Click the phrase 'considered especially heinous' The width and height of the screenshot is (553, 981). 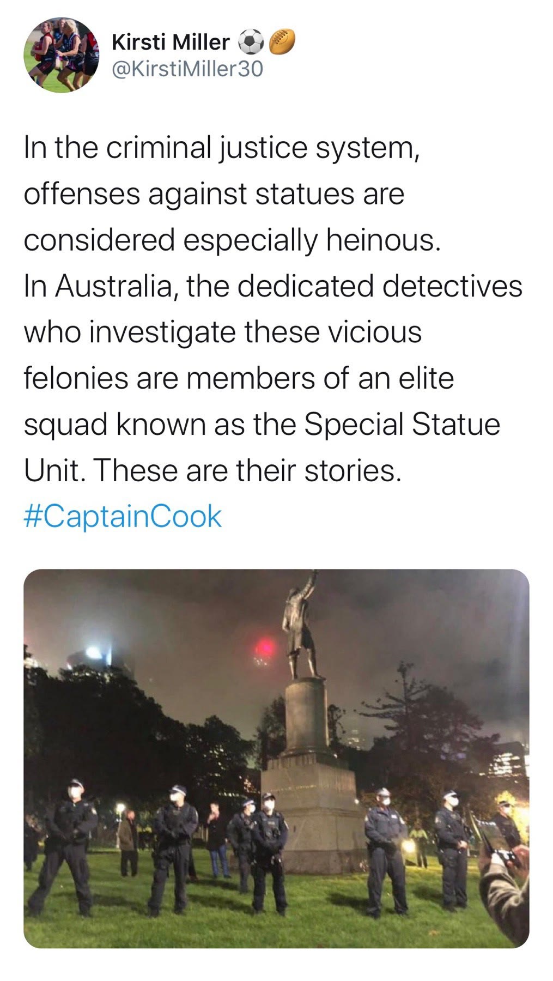coord(232,240)
